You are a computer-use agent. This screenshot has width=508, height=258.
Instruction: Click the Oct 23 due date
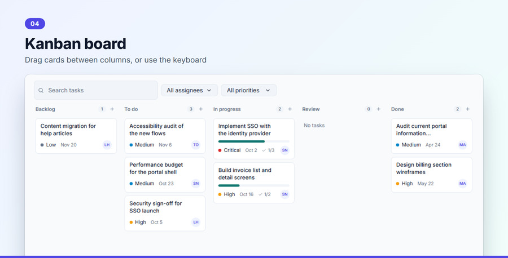pyautogui.click(x=166, y=184)
